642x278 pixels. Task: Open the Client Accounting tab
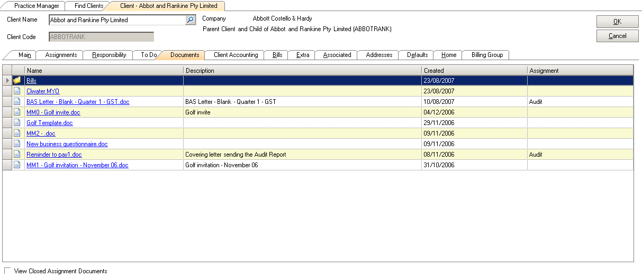coord(236,55)
